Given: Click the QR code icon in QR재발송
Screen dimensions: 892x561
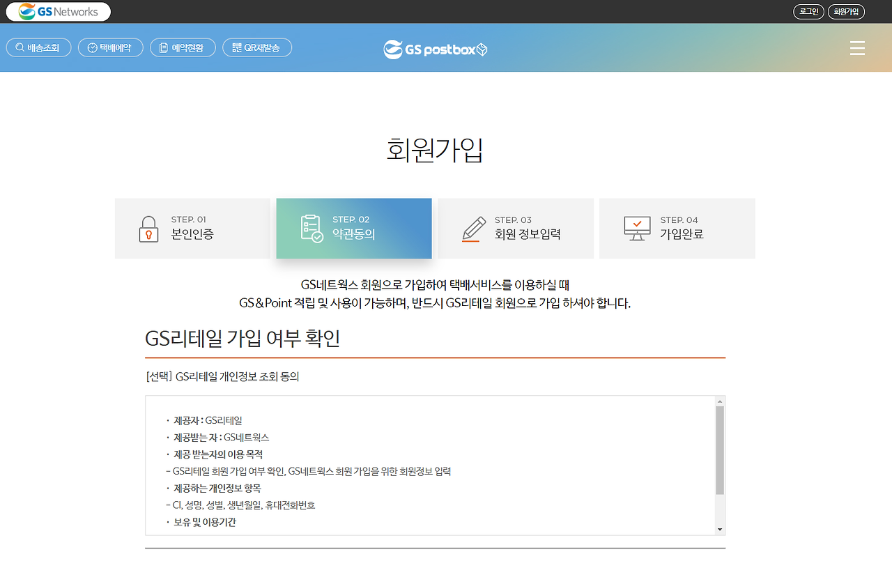Looking at the screenshot, I should click(237, 48).
